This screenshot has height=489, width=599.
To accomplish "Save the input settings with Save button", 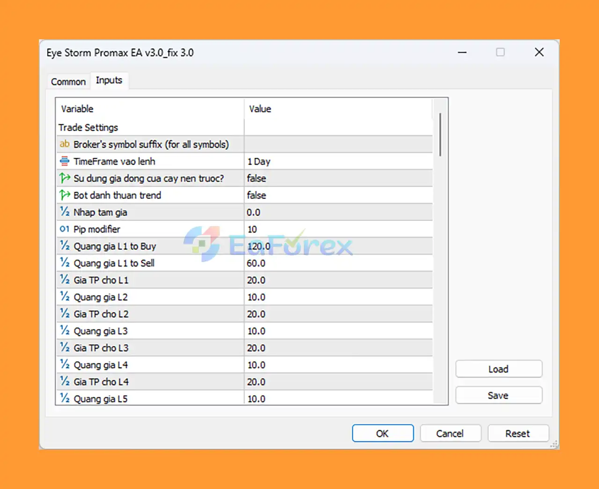I will [498, 395].
